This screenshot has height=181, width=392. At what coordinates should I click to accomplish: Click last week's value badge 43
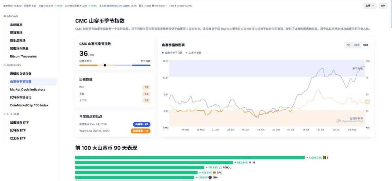(146, 94)
